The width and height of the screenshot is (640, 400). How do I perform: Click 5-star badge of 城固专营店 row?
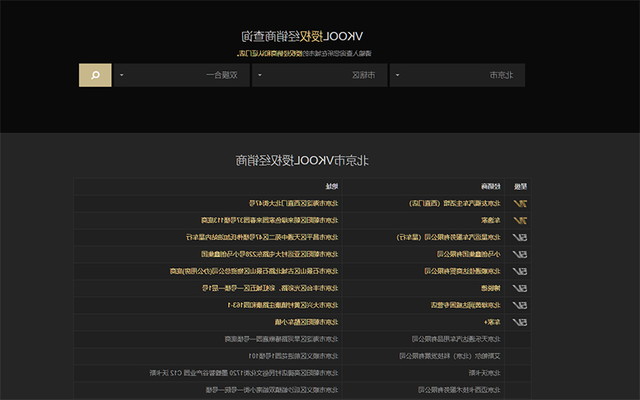tap(520, 305)
